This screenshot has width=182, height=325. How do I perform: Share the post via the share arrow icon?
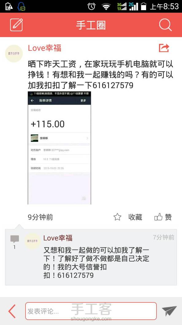pos(164,48)
